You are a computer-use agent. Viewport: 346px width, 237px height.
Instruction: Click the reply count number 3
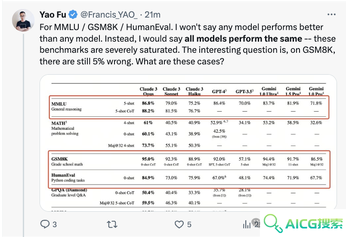[55, 225]
